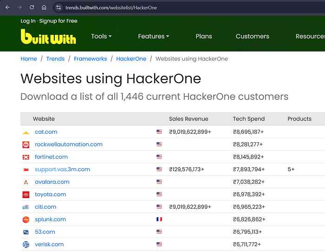The height and width of the screenshot is (252, 325).
Task: Click the Rockwell Automation favicon
Action: tap(26, 145)
